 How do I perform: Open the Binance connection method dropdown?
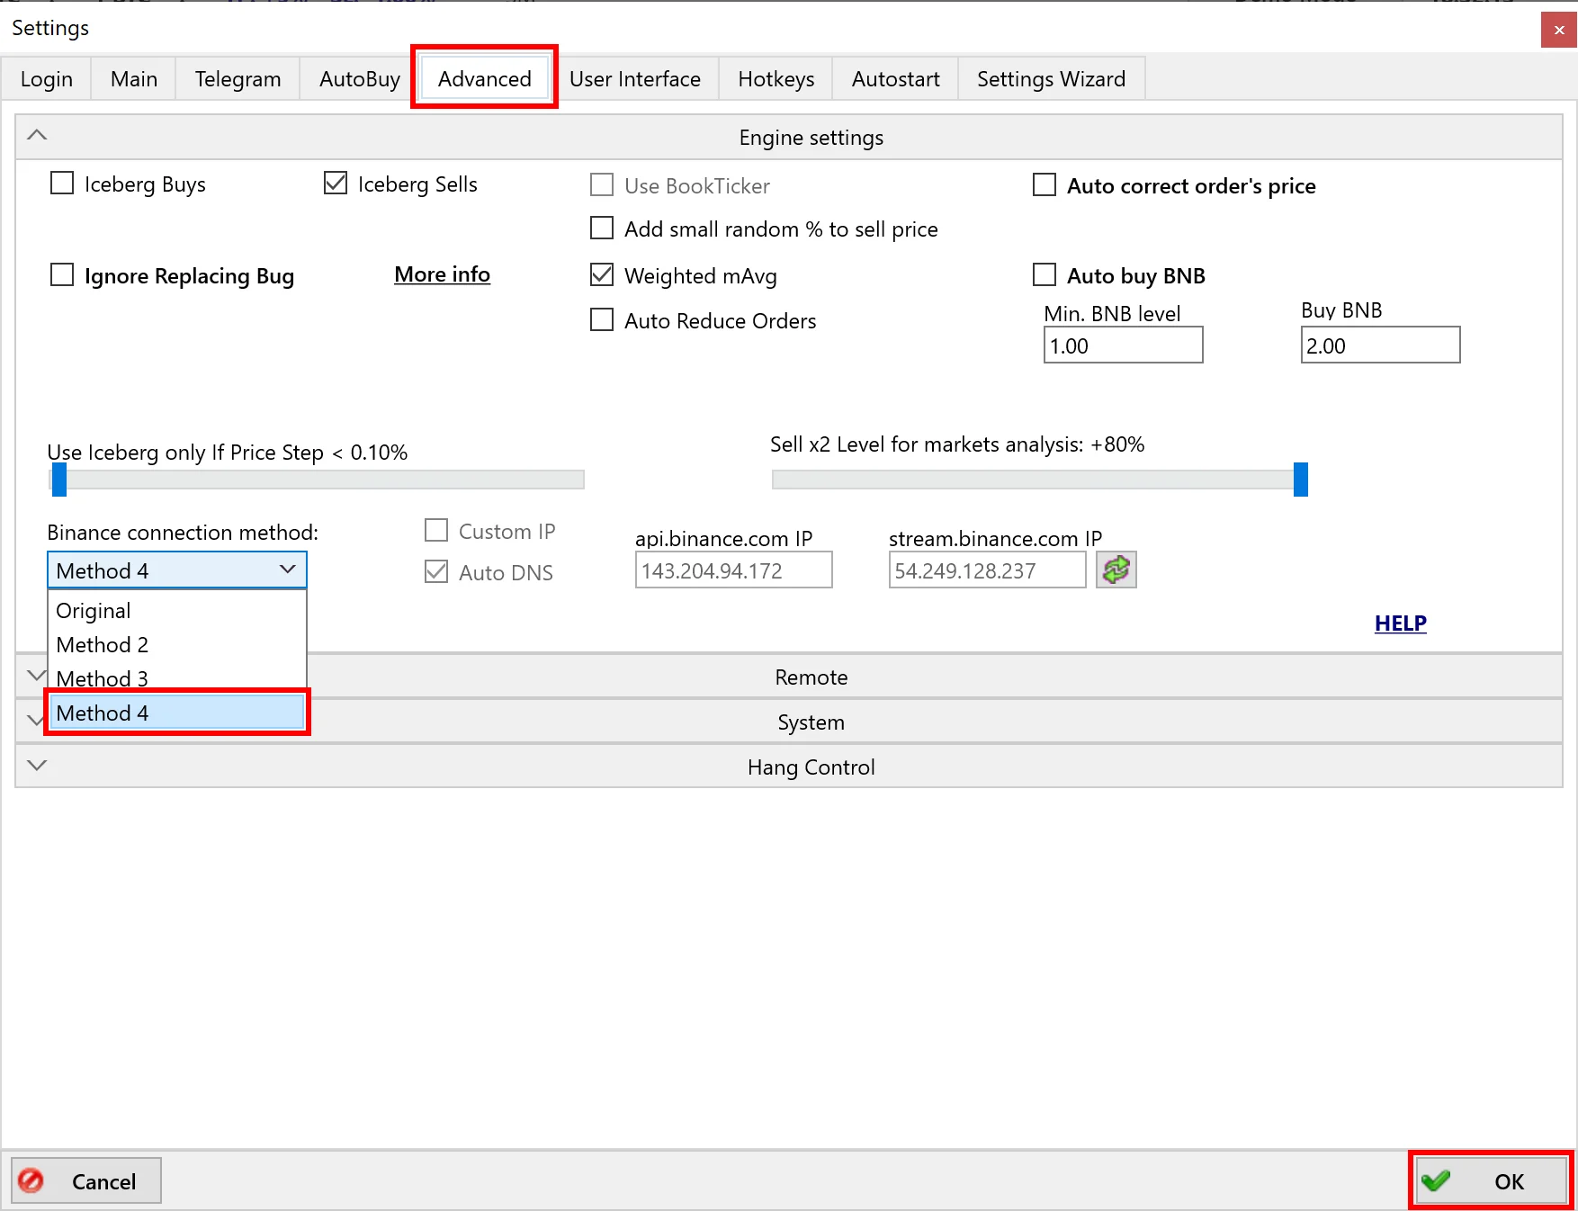177,570
